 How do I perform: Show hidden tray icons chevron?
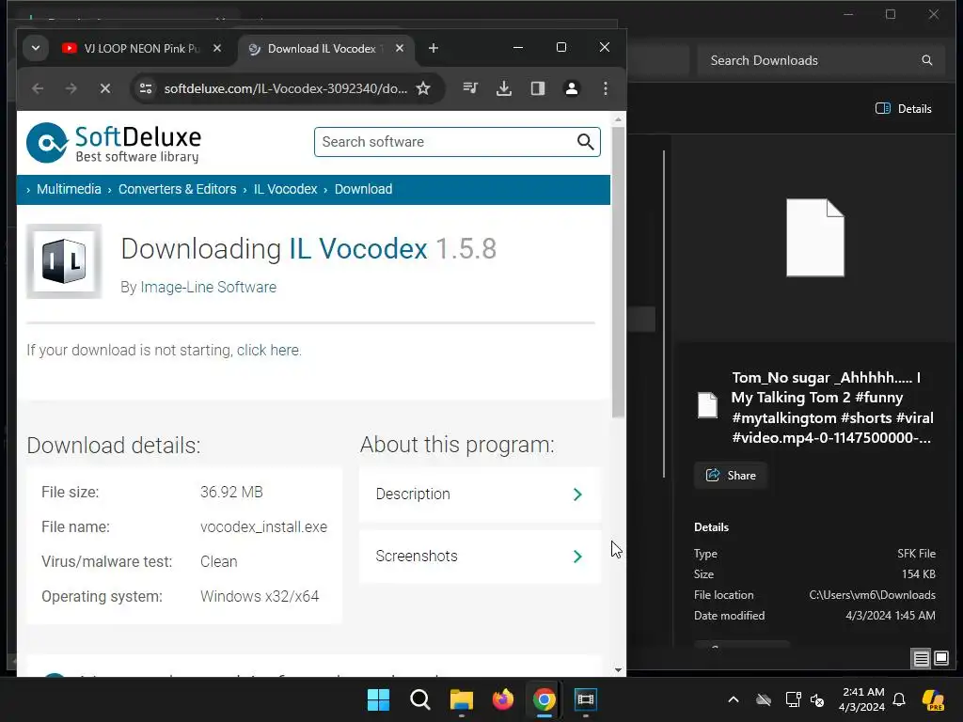coord(734,699)
